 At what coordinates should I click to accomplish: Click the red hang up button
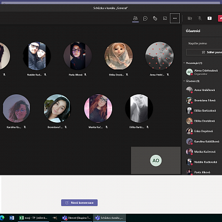[x=220, y=18]
